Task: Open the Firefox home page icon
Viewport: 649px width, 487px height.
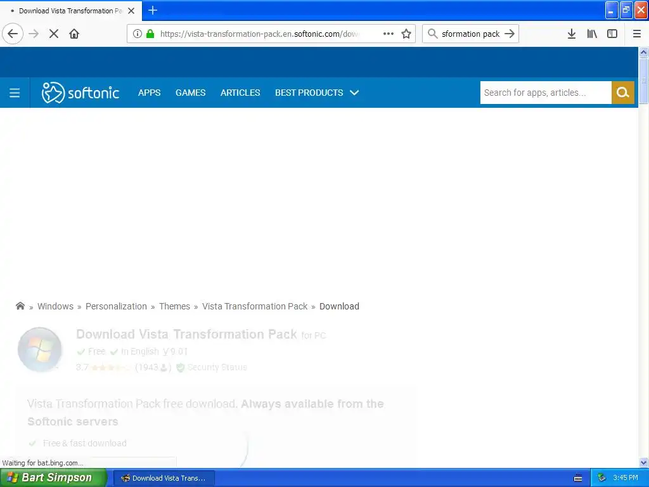Action: [x=74, y=34]
